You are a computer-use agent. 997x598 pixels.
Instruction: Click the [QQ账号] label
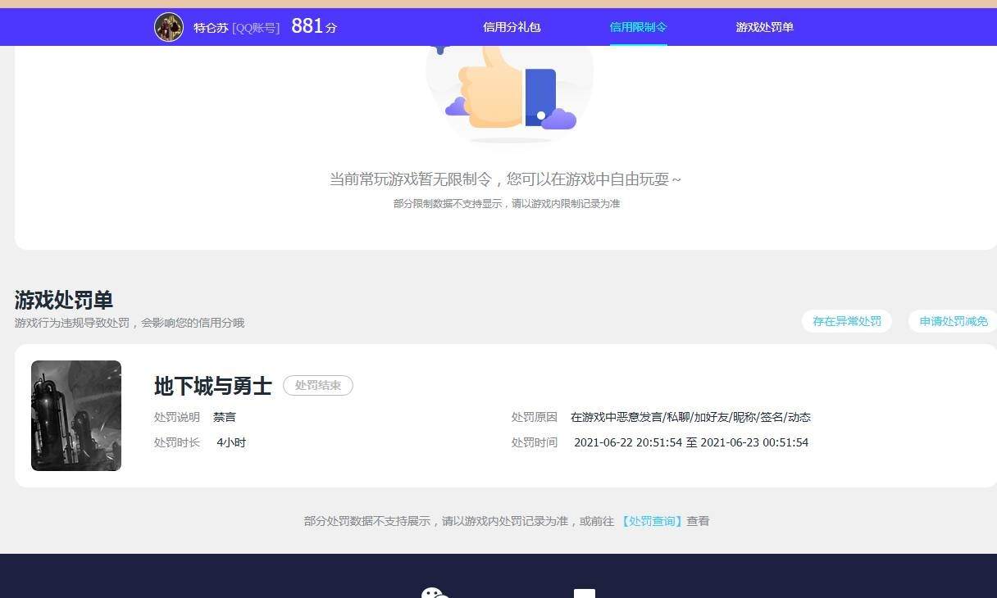256,28
